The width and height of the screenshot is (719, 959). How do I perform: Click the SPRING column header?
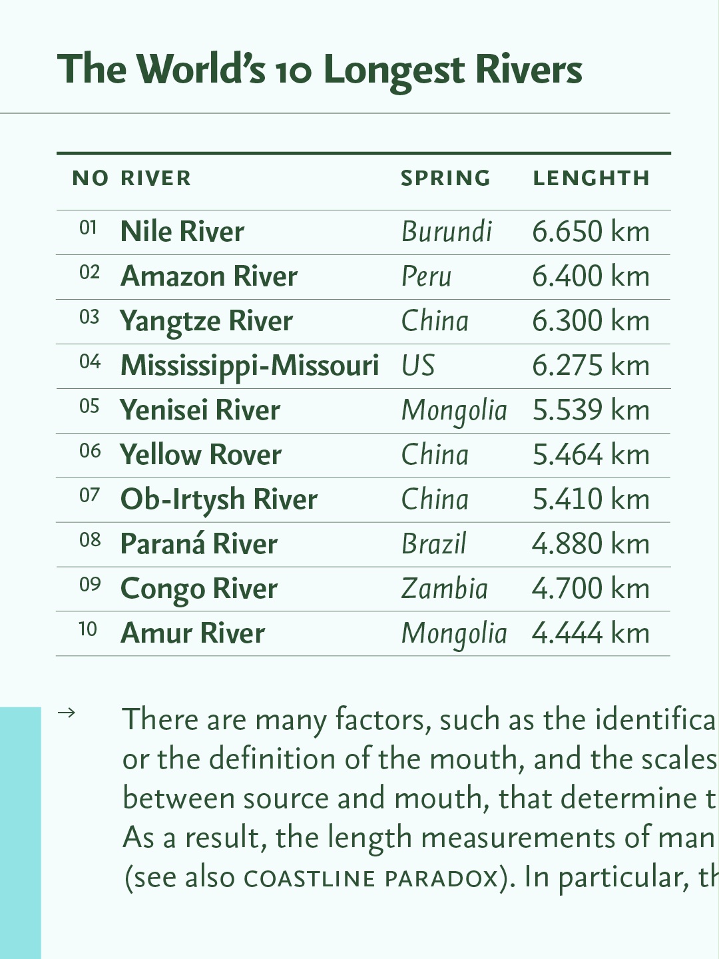445,178
